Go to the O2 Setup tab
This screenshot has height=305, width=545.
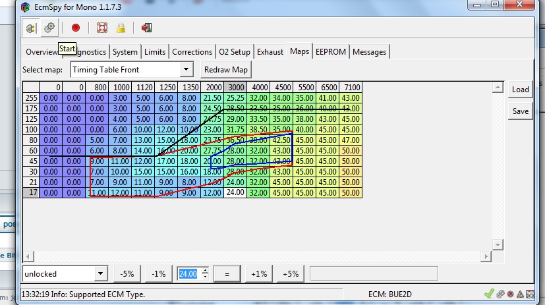(235, 51)
